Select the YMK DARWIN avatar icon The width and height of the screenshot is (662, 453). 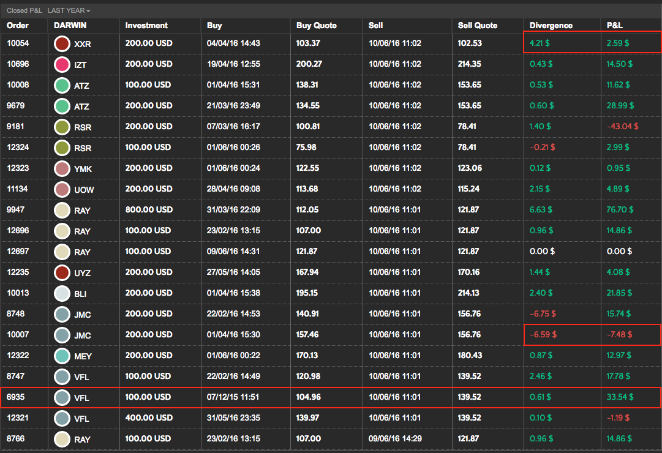pos(62,168)
